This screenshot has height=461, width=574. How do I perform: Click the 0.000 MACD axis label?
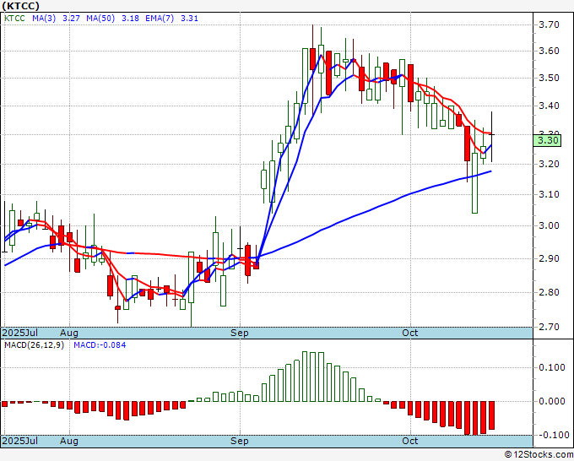552,401
